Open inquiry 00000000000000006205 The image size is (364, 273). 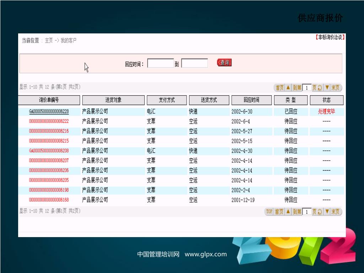click(x=49, y=180)
